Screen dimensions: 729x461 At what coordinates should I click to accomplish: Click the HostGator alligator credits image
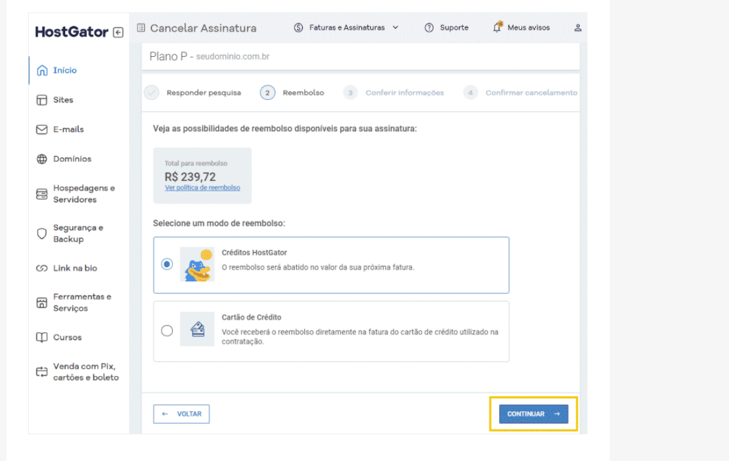(197, 264)
